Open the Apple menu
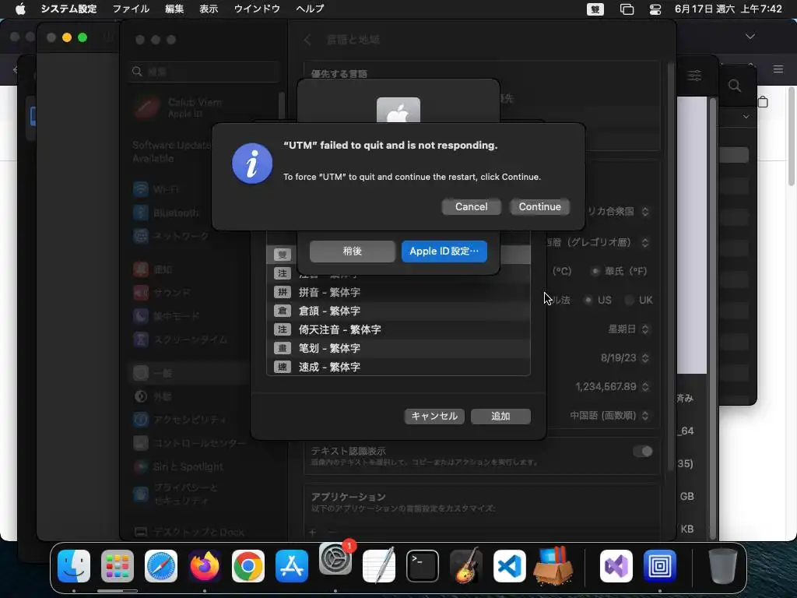Image resolution: width=797 pixels, height=598 pixels. pyautogui.click(x=20, y=9)
